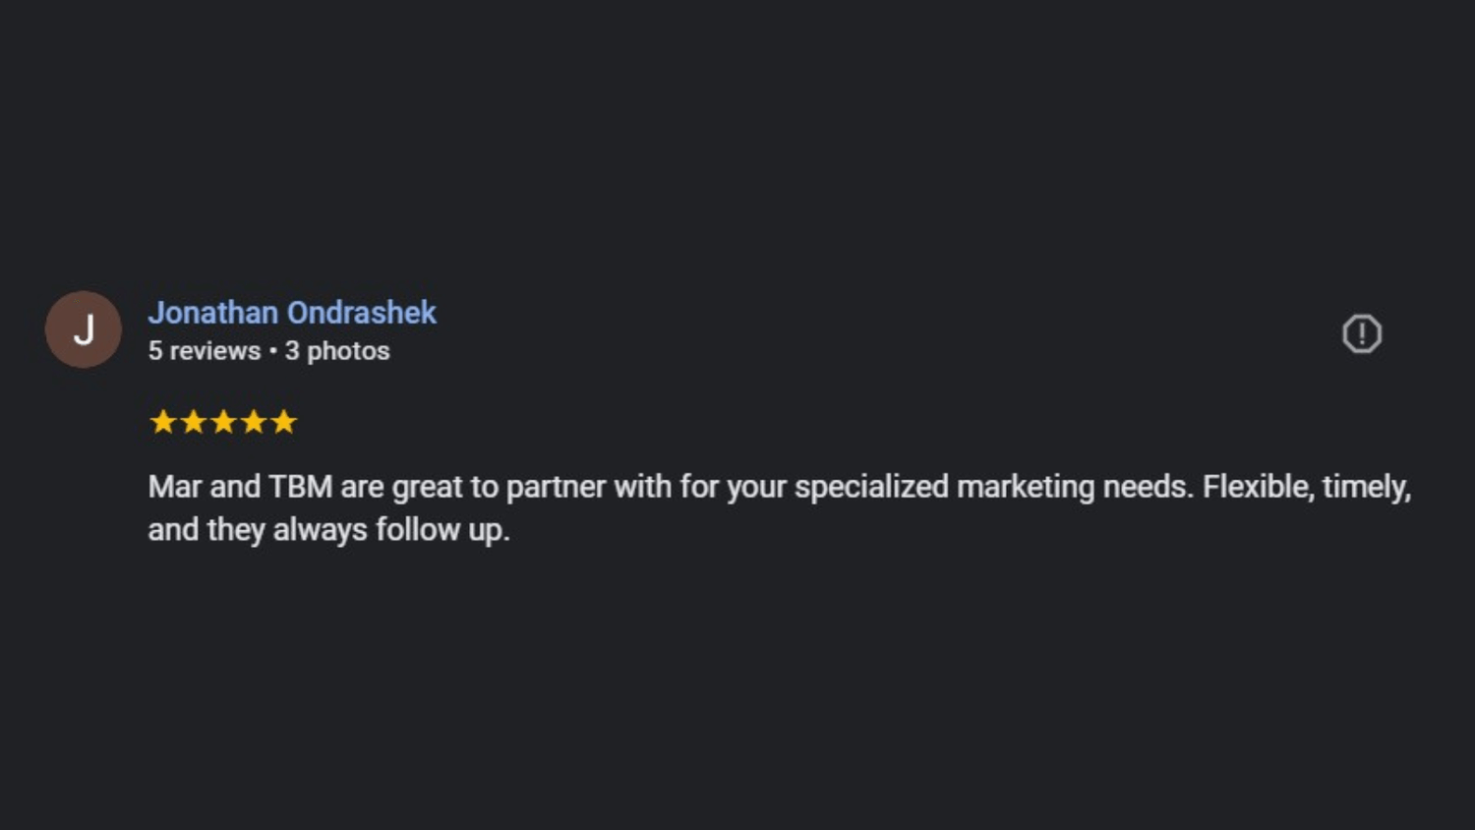Click the second yellow rating star
1475x830 pixels.
193,422
